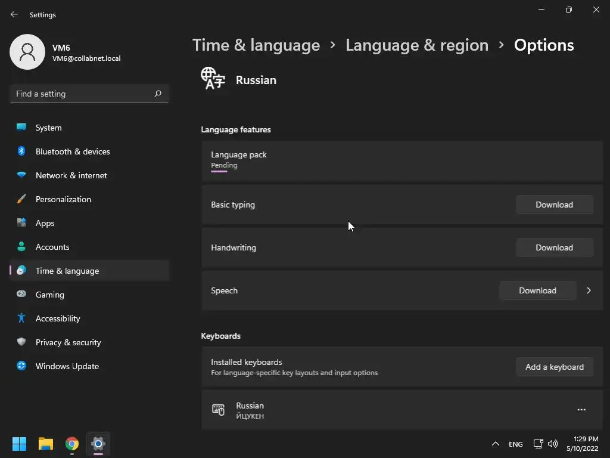This screenshot has height=458, width=610.
Task: Click the Add a keyboard button
Action: click(x=554, y=367)
